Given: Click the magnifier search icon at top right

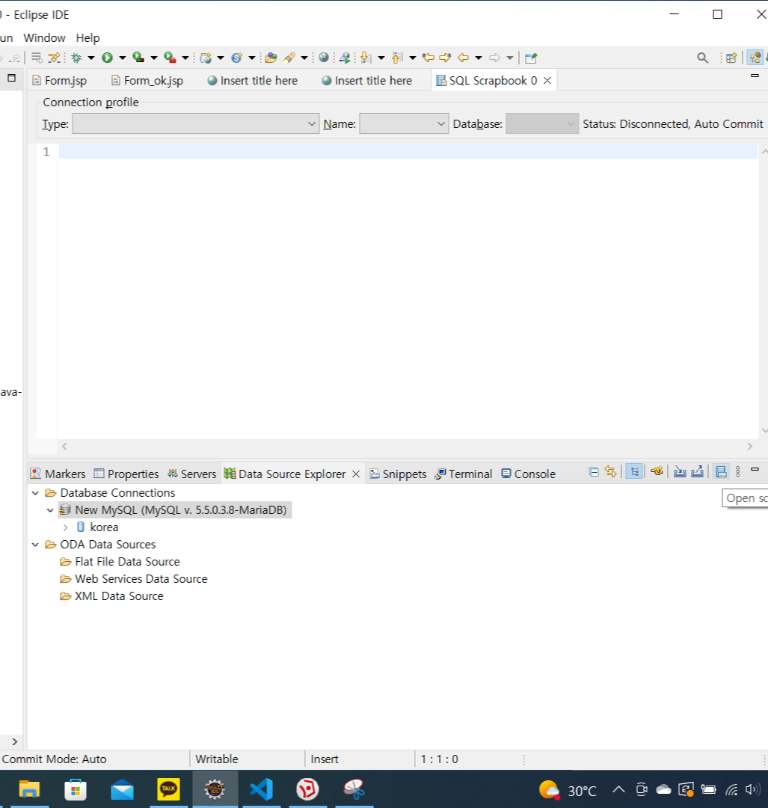Looking at the screenshot, I should (x=703, y=58).
